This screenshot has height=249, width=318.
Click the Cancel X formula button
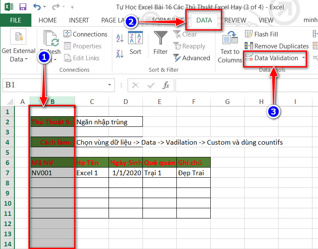click(x=136, y=85)
